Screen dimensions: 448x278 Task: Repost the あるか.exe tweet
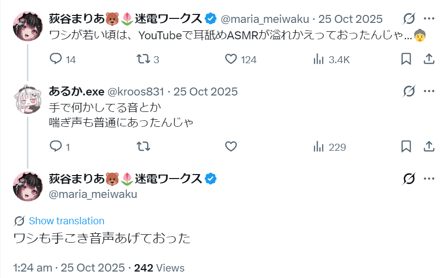point(143,147)
